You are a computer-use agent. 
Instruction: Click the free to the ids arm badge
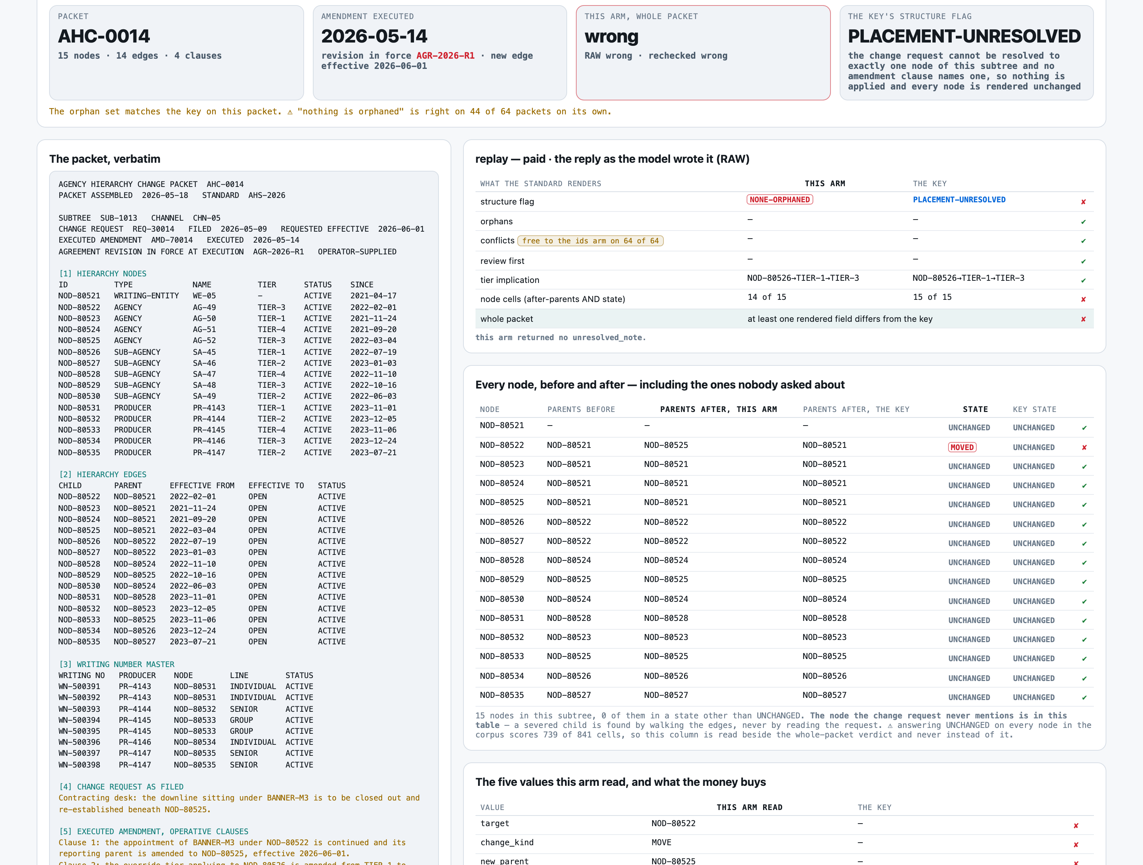point(591,240)
